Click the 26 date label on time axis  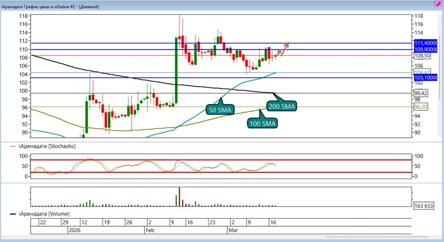point(129,222)
